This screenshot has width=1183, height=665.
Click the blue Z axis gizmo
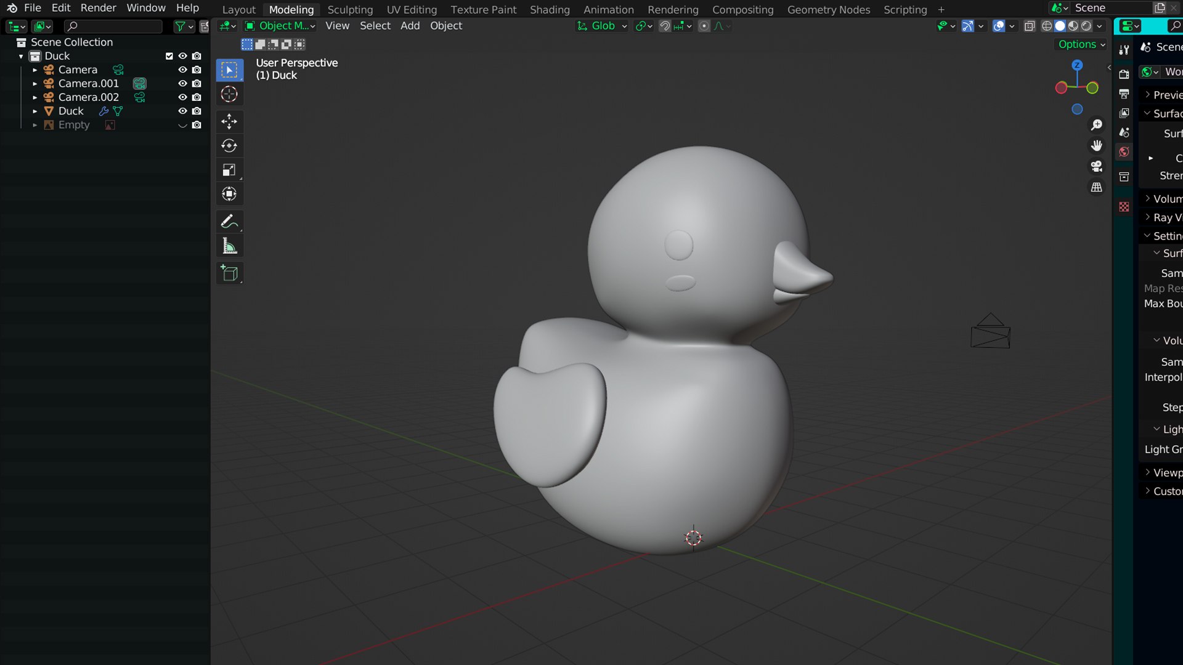[x=1077, y=65]
